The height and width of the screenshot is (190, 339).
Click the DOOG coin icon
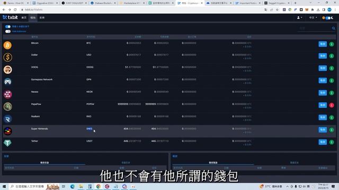[x=7, y=70]
